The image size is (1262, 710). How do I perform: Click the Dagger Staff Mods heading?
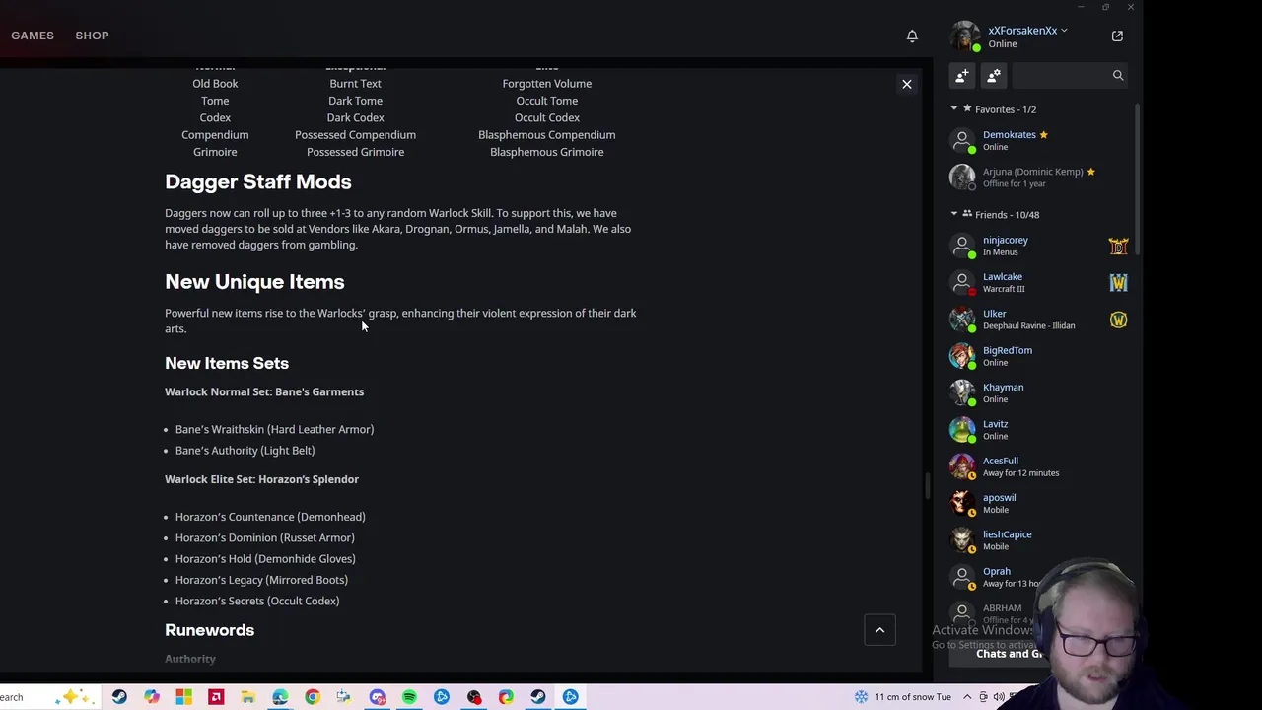[x=258, y=181]
